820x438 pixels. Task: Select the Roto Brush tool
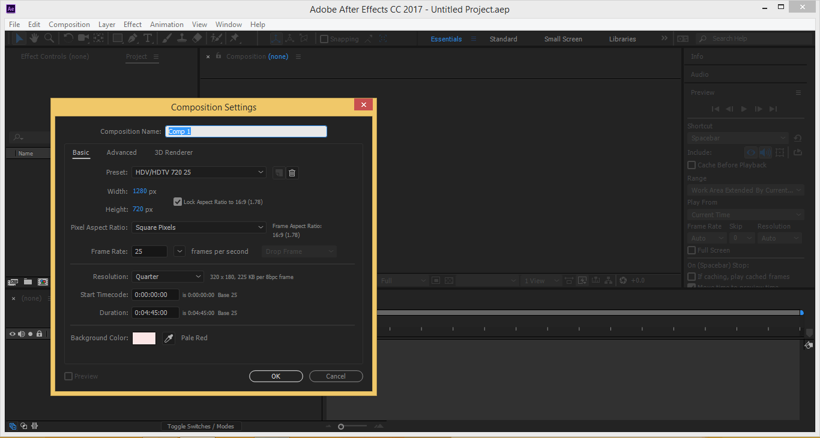(216, 38)
